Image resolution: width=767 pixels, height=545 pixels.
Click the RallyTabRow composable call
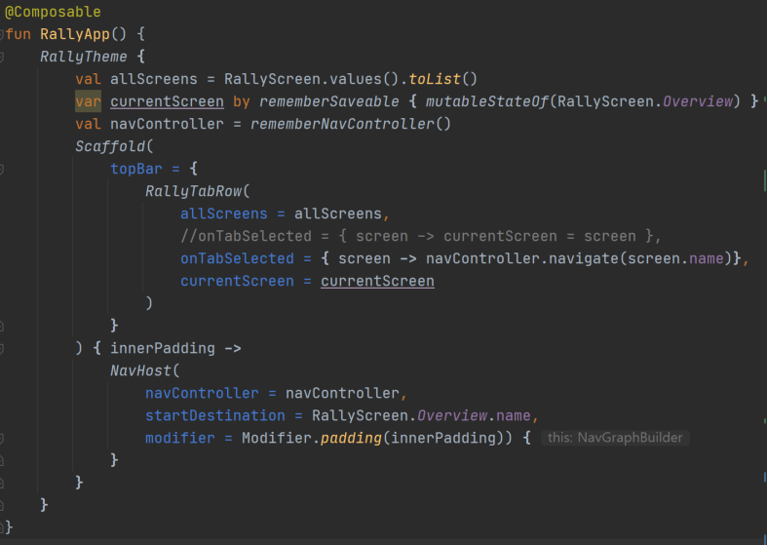(x=193, y=191)
